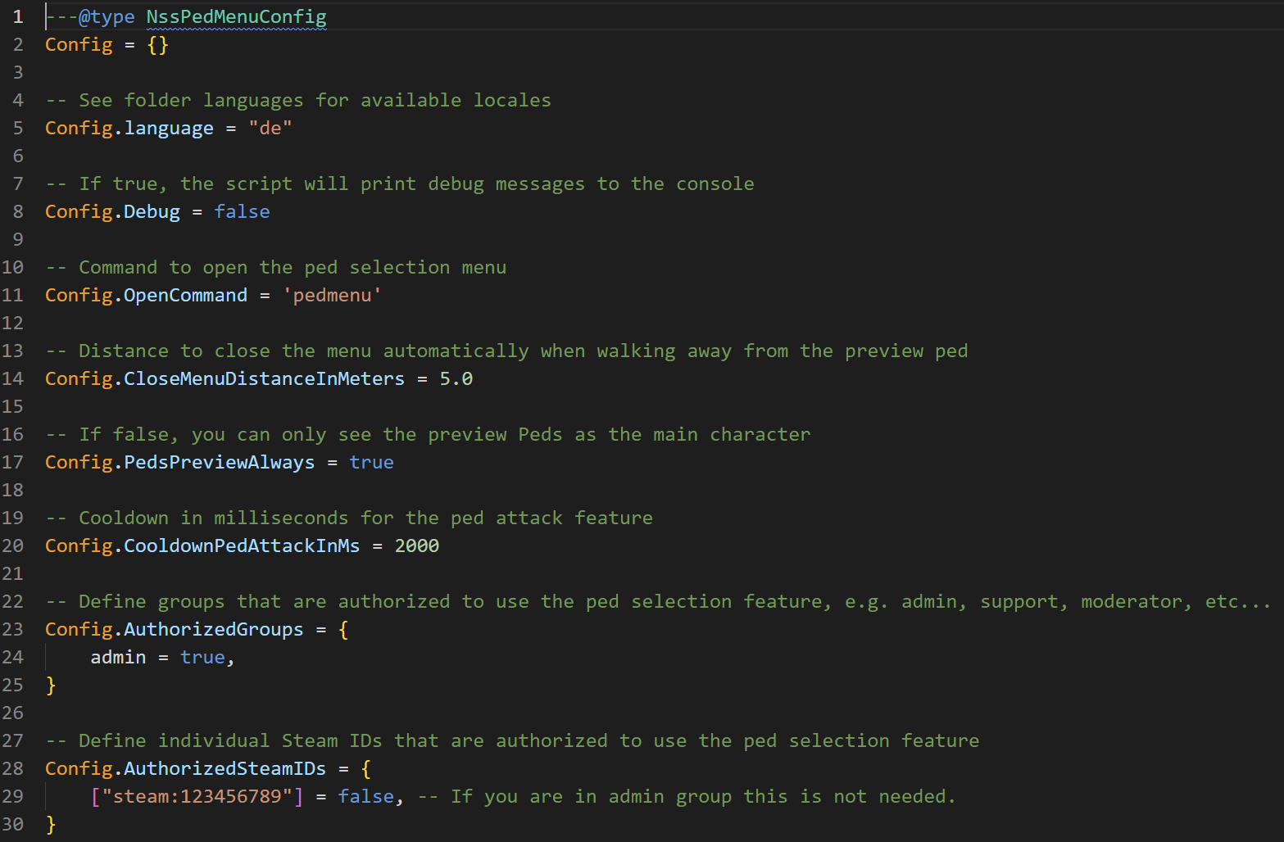Click the closing brace on line 30
1284x842 pixels.
[50, 824]
